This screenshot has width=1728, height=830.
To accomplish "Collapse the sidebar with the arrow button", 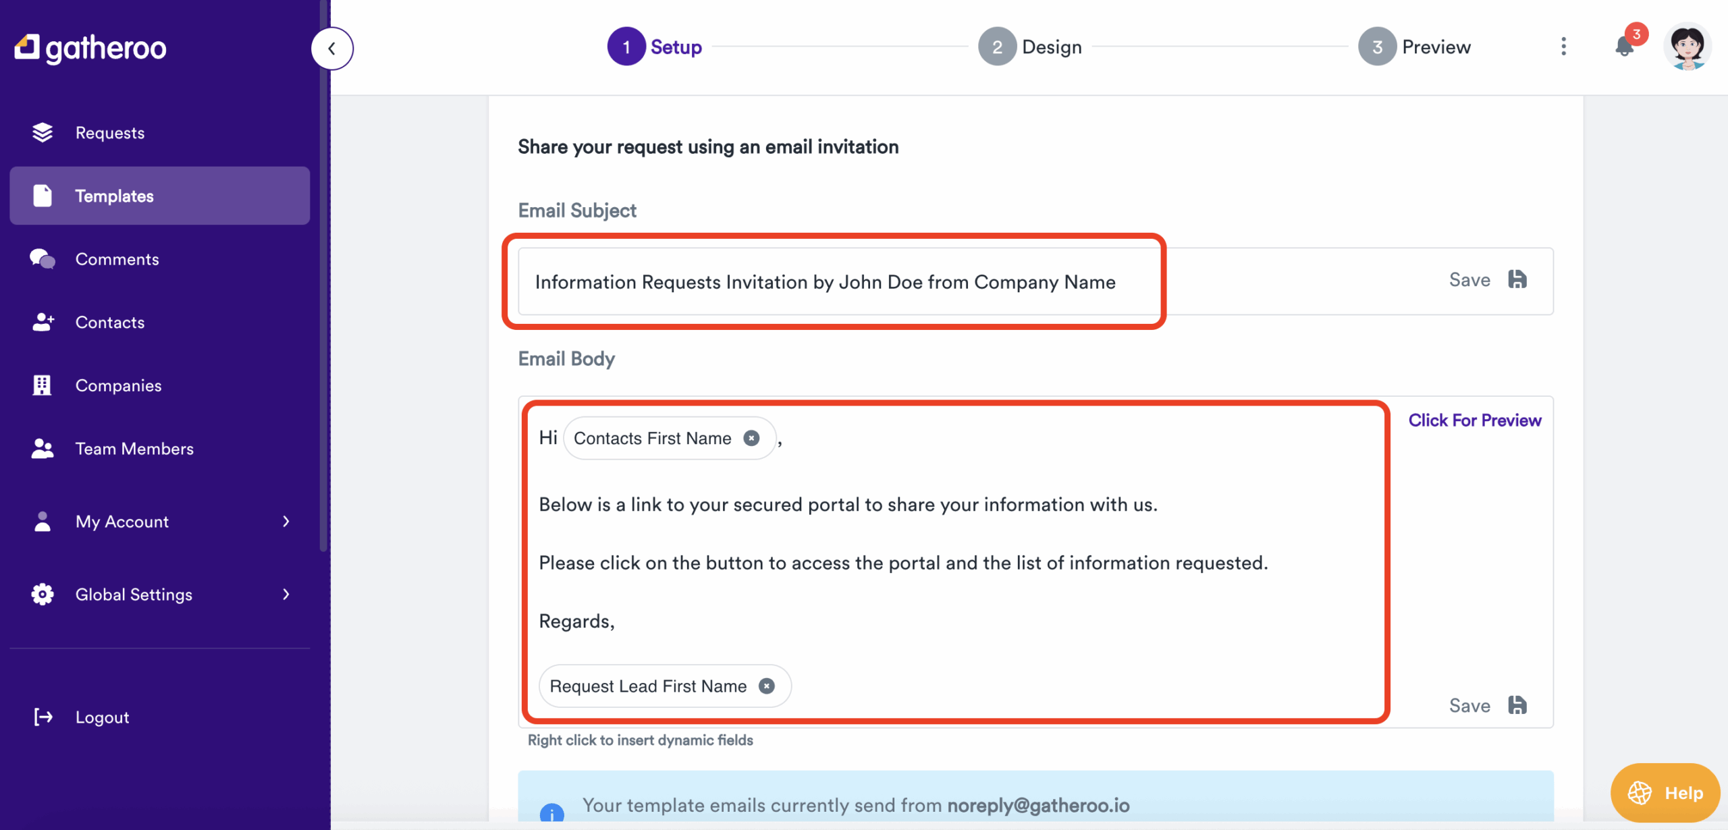I will click(x=331, y=49).
